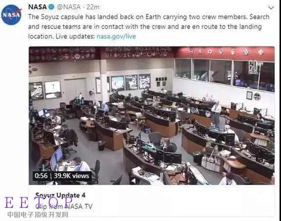Click the 0:56 video duration badge
This screenshot has width=281, height=221.
[41, 176]
